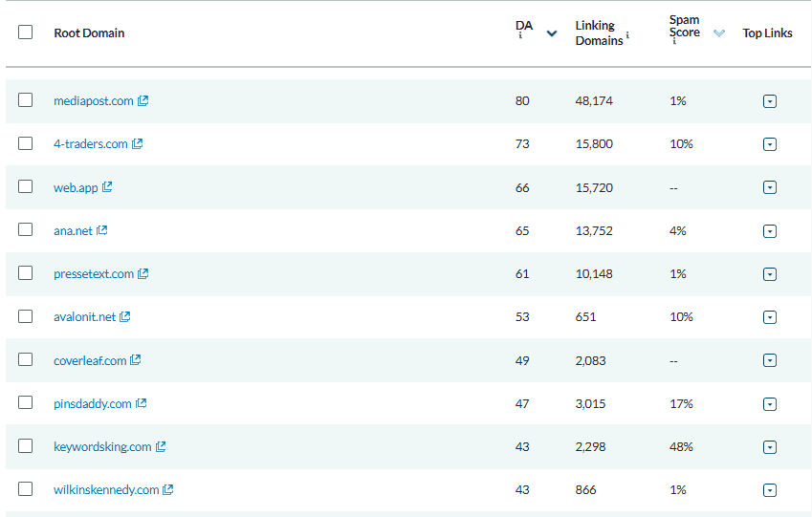Click the wilkinskennedy.com domain link

click(x=106, y=489)
